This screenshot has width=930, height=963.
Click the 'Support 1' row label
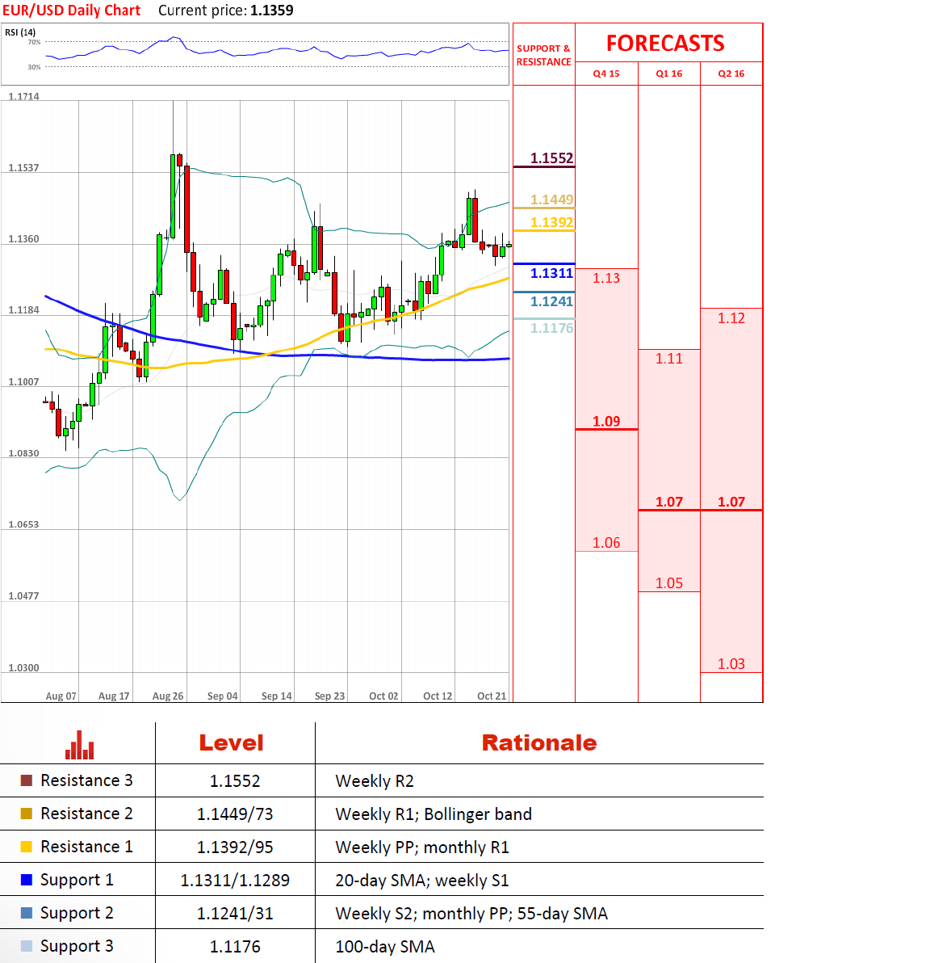pos(77,880)
